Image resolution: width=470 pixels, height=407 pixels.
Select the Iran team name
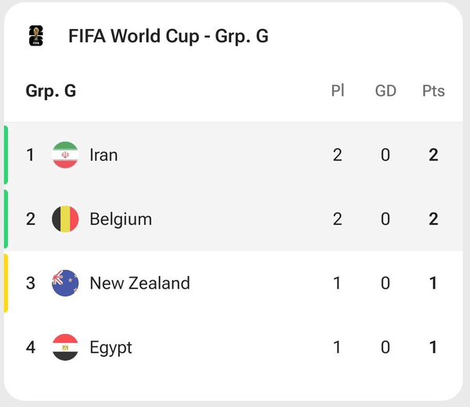click(x=103, y=155)
